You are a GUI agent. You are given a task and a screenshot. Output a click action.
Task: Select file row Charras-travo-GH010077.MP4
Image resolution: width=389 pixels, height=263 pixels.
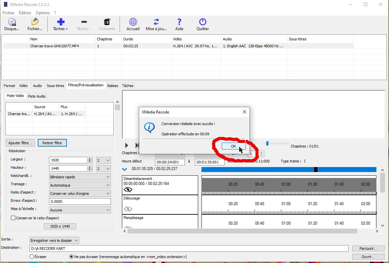178,46
